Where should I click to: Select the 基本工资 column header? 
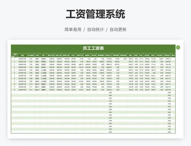(x=51, y=55)
